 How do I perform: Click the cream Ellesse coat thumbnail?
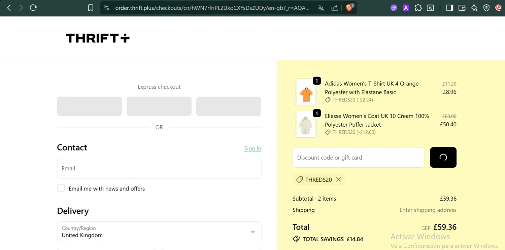point(306,124)
